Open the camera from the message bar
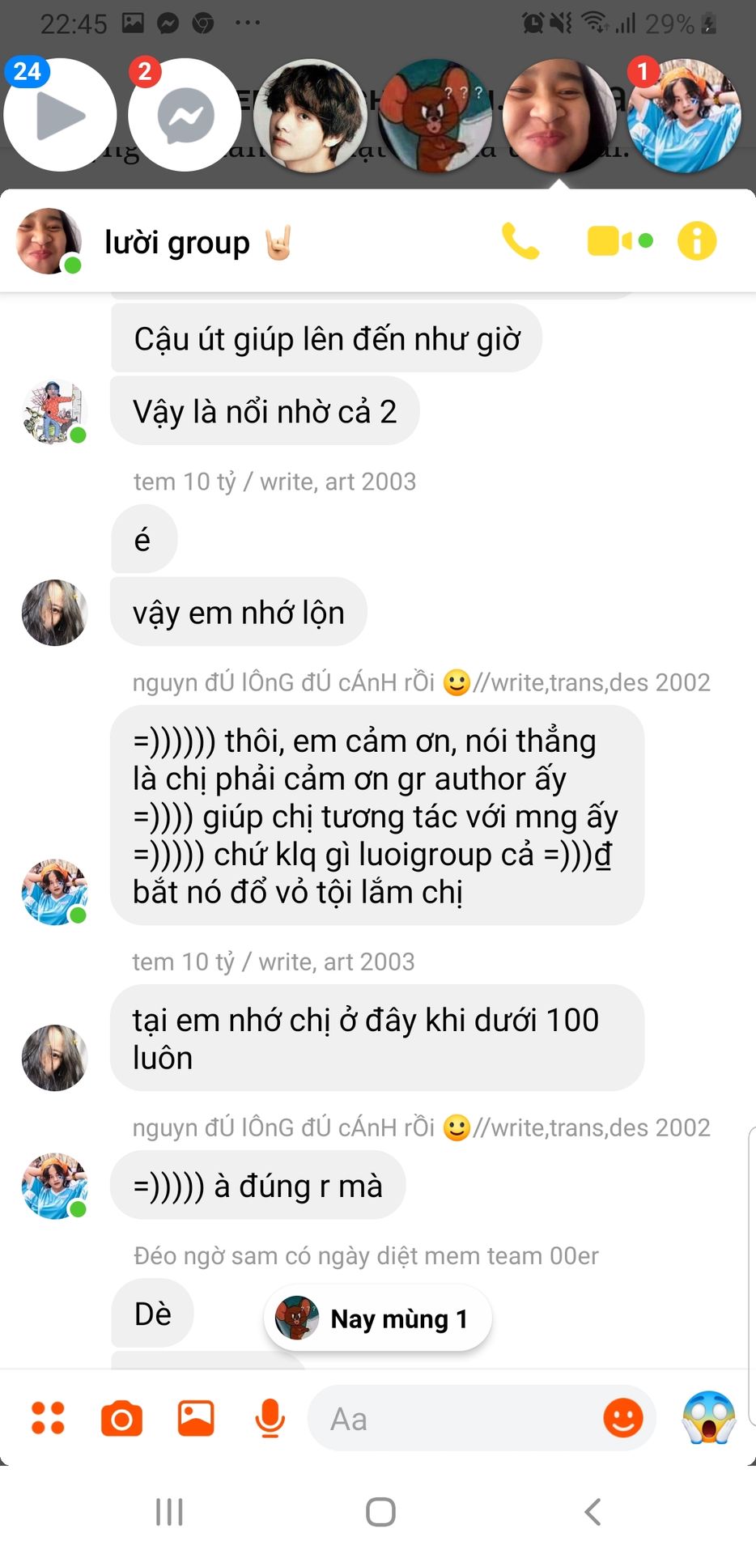Image resolution: width=756 pixels, height=1554 pixels. (x=121, y=1419)
